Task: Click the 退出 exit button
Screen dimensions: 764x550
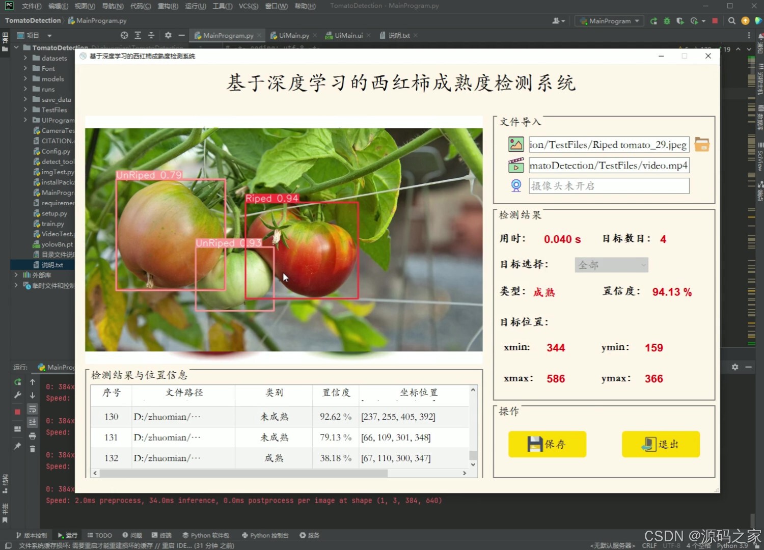Action: [x=661, y=444]
